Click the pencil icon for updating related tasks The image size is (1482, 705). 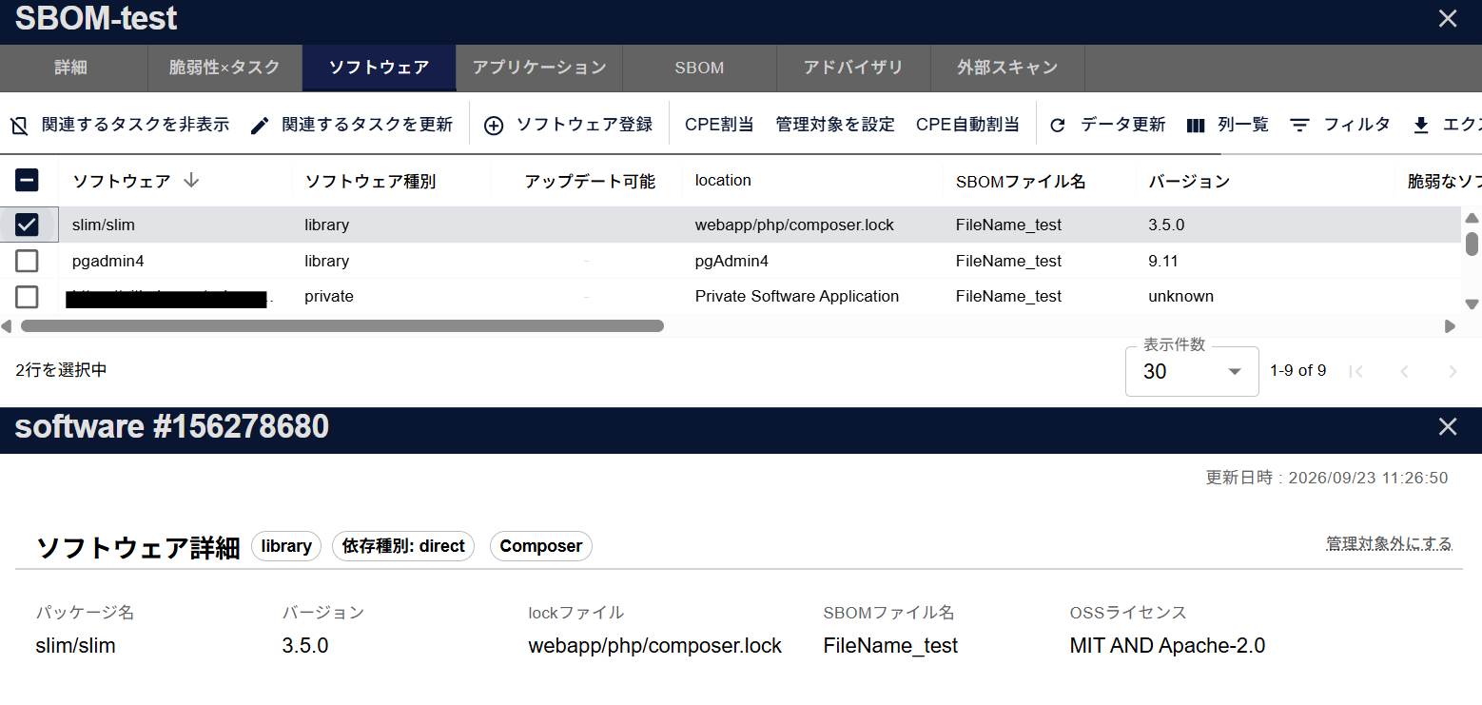click(260, 126)
